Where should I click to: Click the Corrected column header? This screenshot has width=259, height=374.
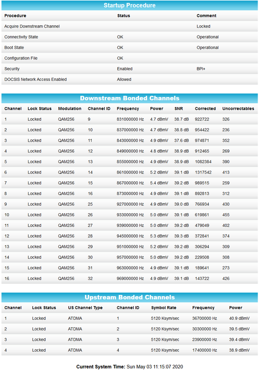pyautogui.click(x=205, y=108)
